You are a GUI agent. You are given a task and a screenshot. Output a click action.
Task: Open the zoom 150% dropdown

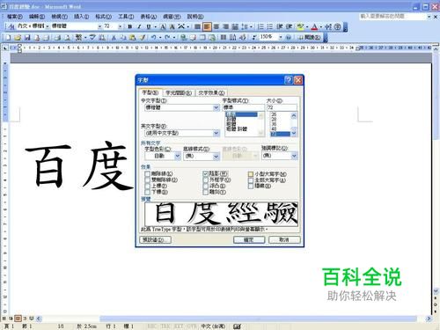pos(281,37)
